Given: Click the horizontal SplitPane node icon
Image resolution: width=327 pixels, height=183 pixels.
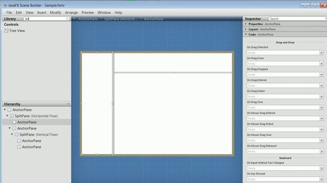Looking at the screenshot, I should pos(12,116).
